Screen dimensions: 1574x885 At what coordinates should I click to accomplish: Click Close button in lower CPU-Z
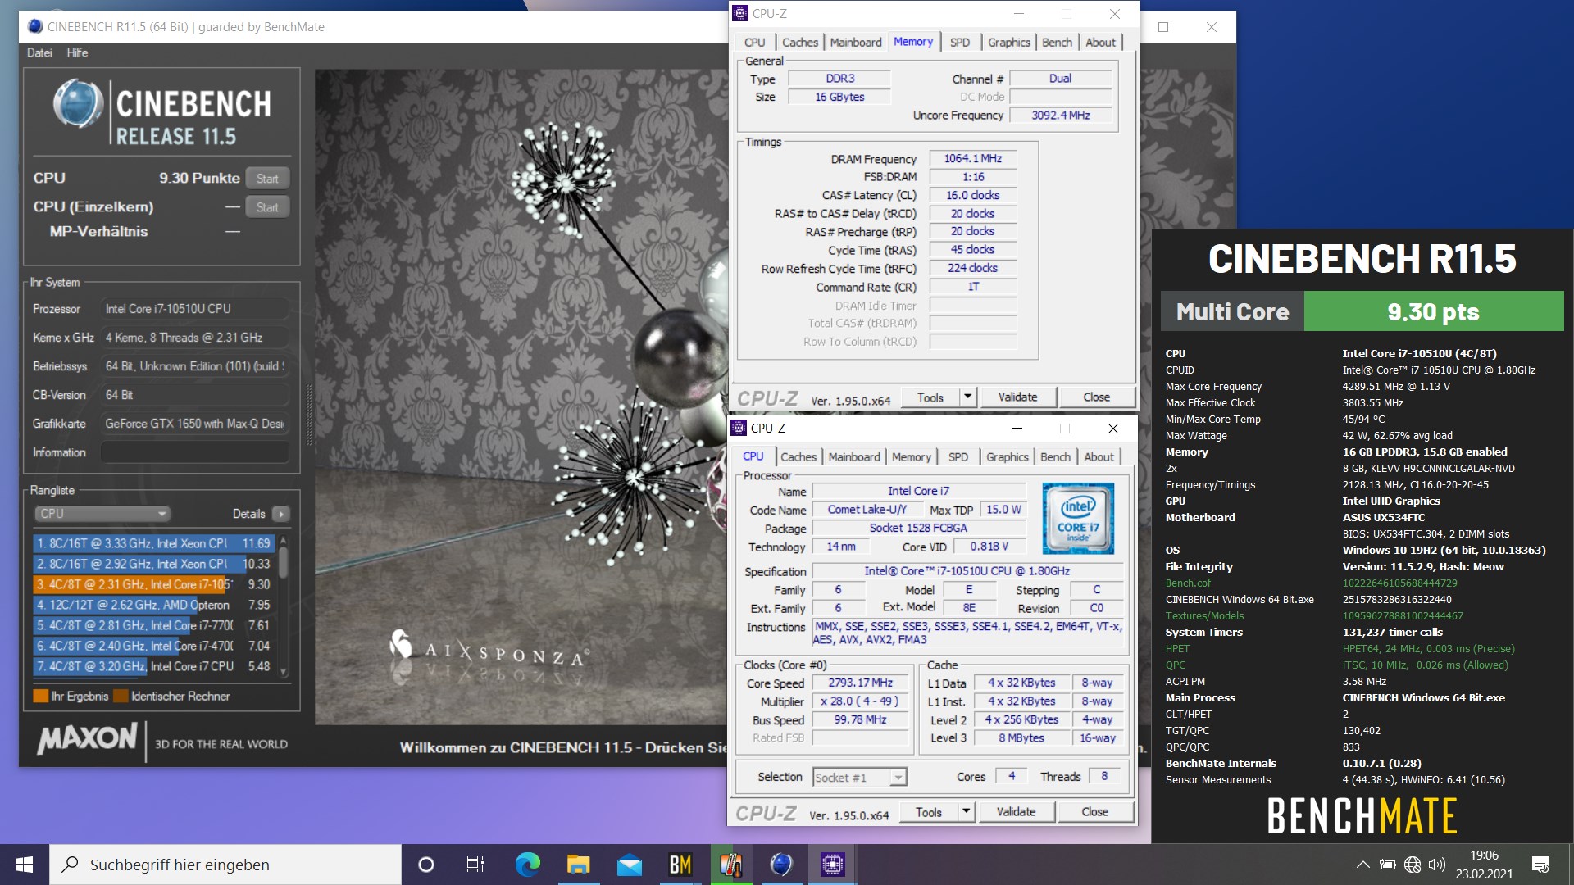point(1094,812)
